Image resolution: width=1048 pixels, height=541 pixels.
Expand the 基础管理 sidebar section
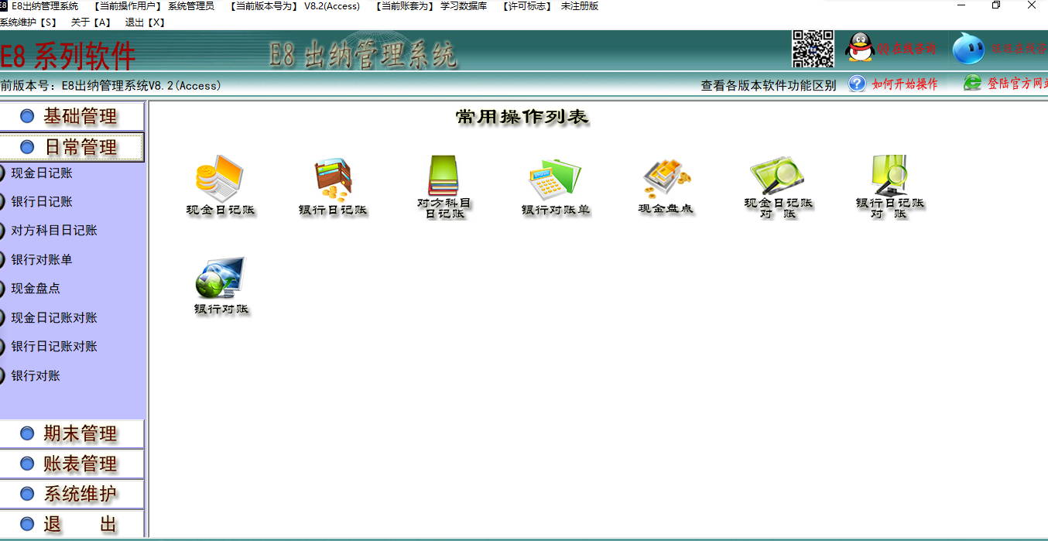click(72, 116)
